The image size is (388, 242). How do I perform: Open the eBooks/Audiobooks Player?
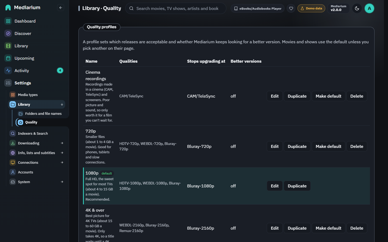coord(258,8)
